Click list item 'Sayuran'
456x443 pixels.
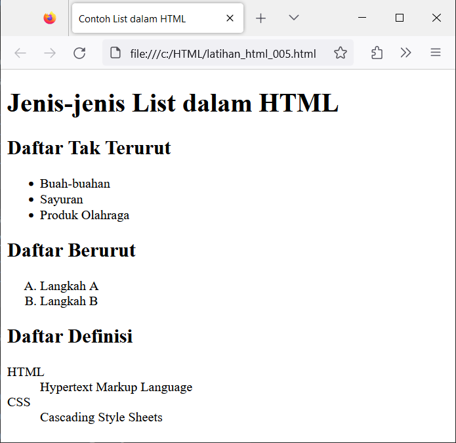pyautogui.click(x=62, y=200)
